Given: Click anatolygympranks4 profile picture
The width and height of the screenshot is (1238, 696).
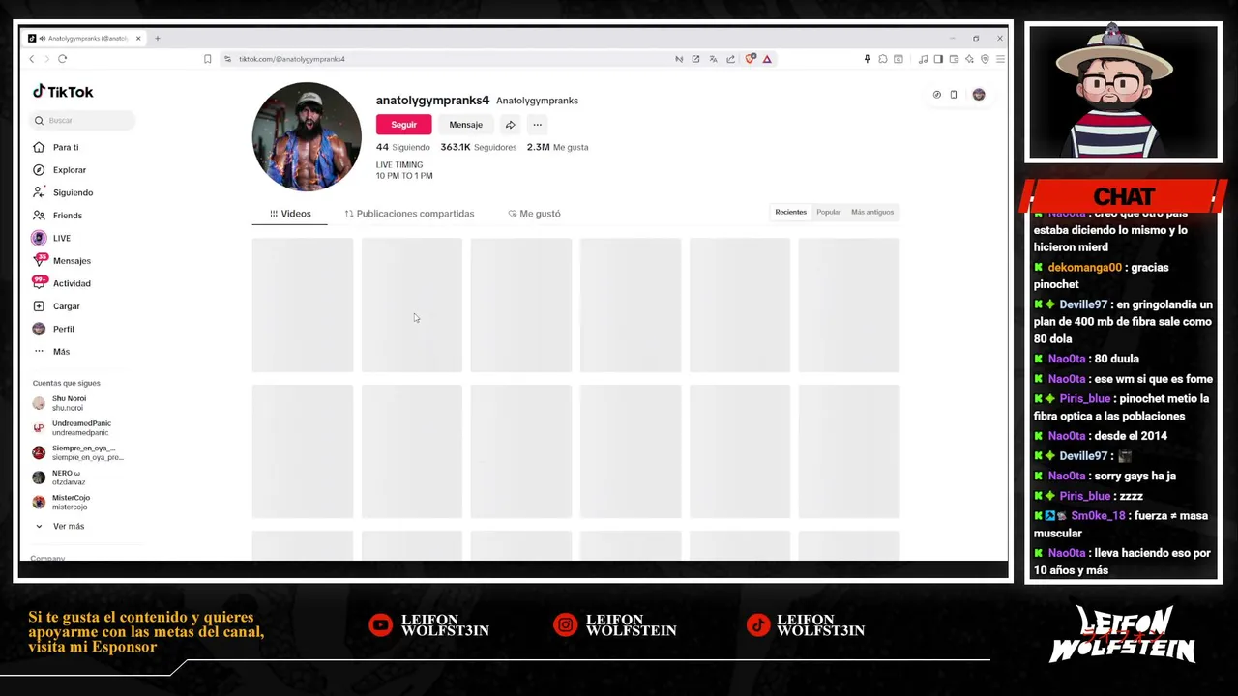Looking at the screenshot, I should (x=307, y=136).
